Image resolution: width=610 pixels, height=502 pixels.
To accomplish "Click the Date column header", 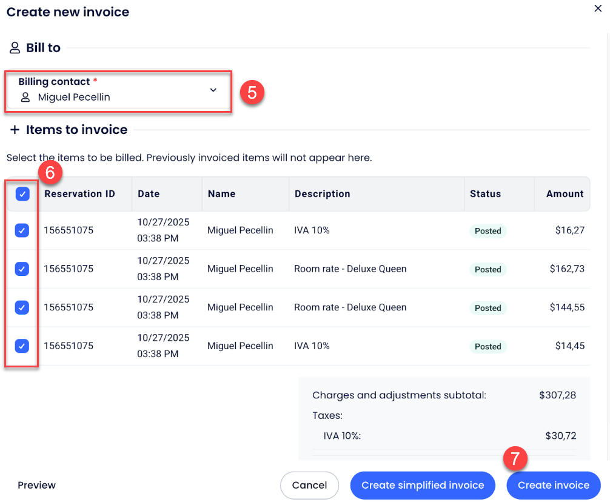I will click(149, 194).
